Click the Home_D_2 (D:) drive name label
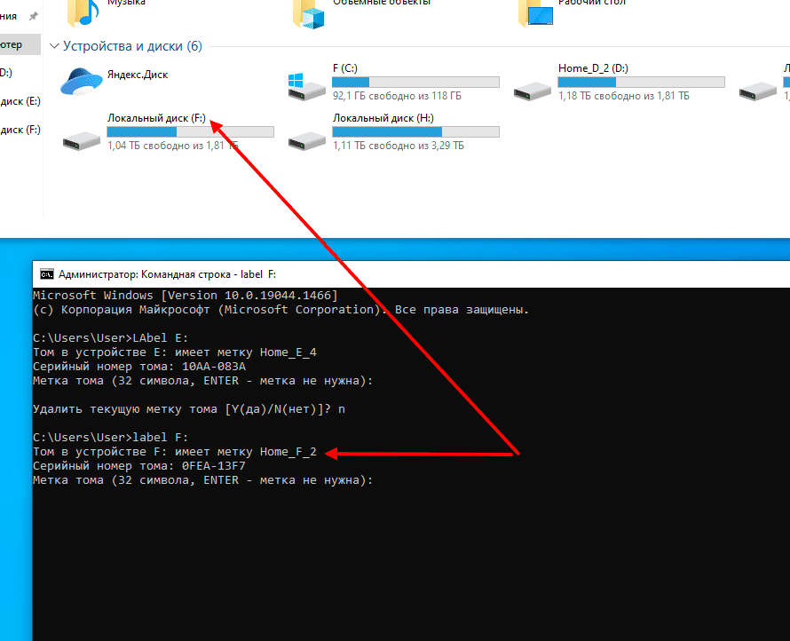 tap(593, 67)
